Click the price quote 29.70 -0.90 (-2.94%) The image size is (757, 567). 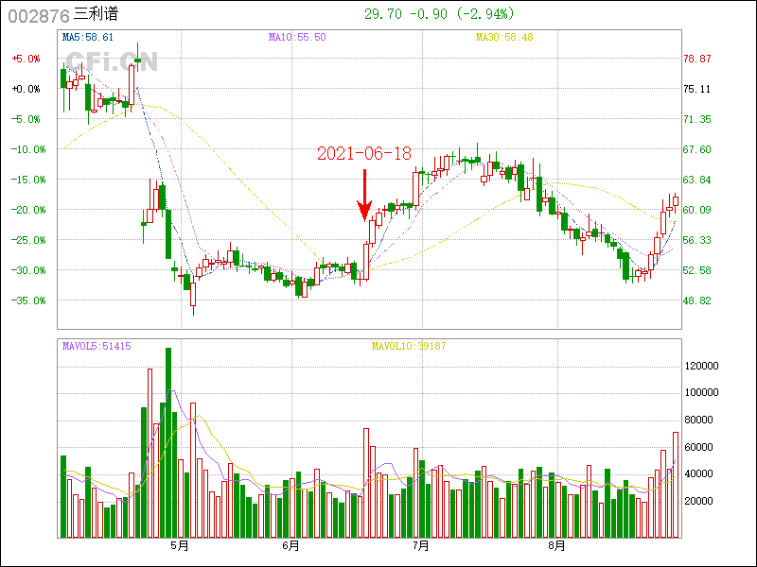[x=439, y=14]
